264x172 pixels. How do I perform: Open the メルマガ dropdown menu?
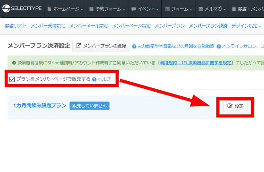[x=212, y=9]
